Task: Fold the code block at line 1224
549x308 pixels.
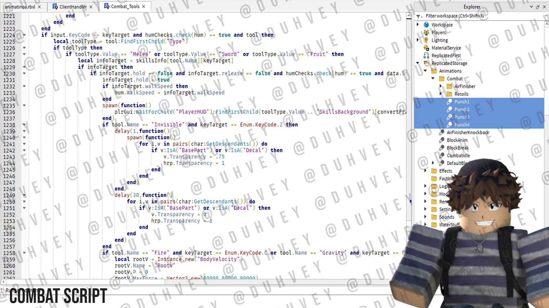Action: (x=24, y=35)
